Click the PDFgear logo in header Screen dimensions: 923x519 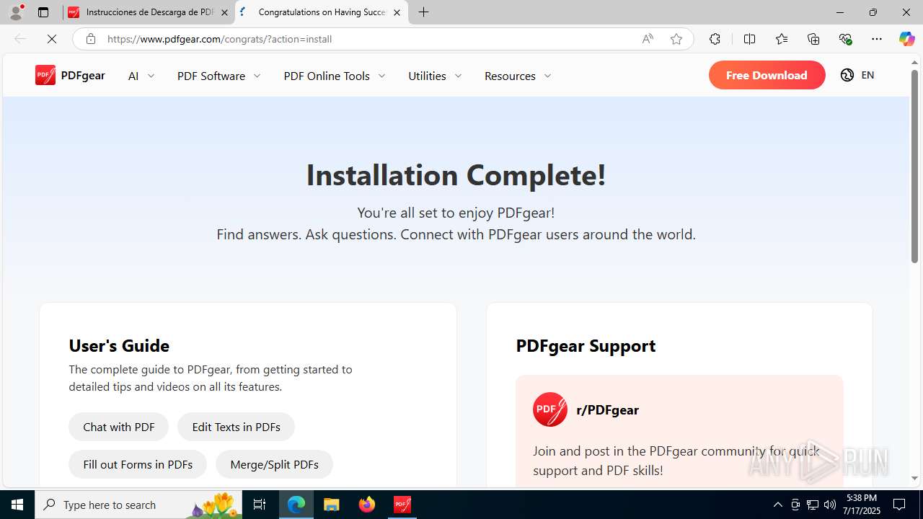pyautogui.click(x=70, y=75)
